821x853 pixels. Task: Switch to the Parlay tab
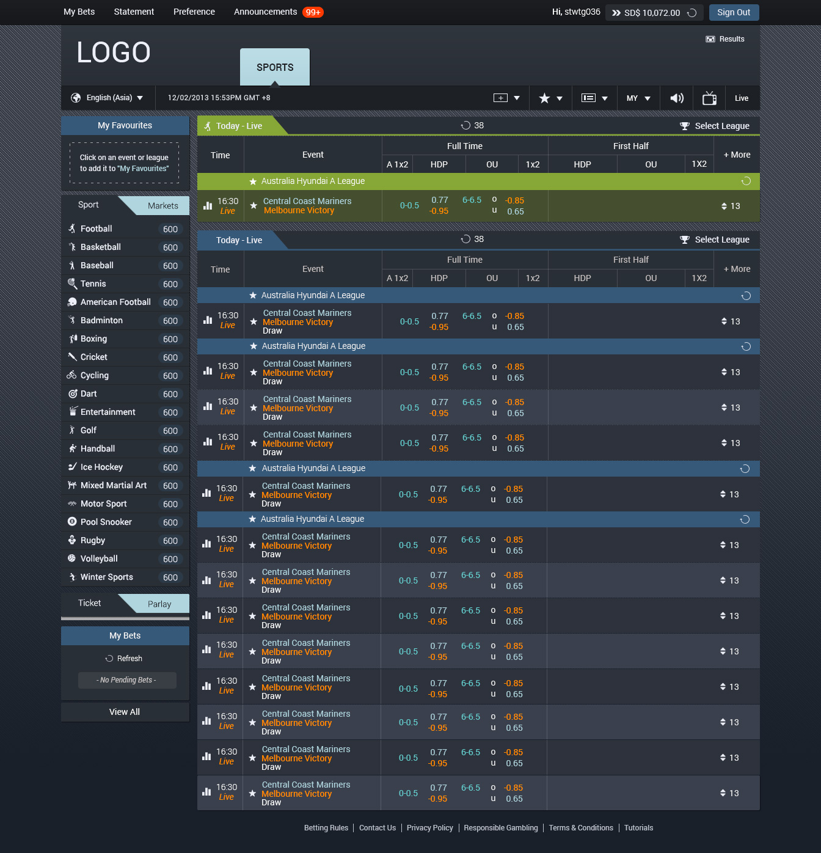pyautogui.click(x=159, y=604)
